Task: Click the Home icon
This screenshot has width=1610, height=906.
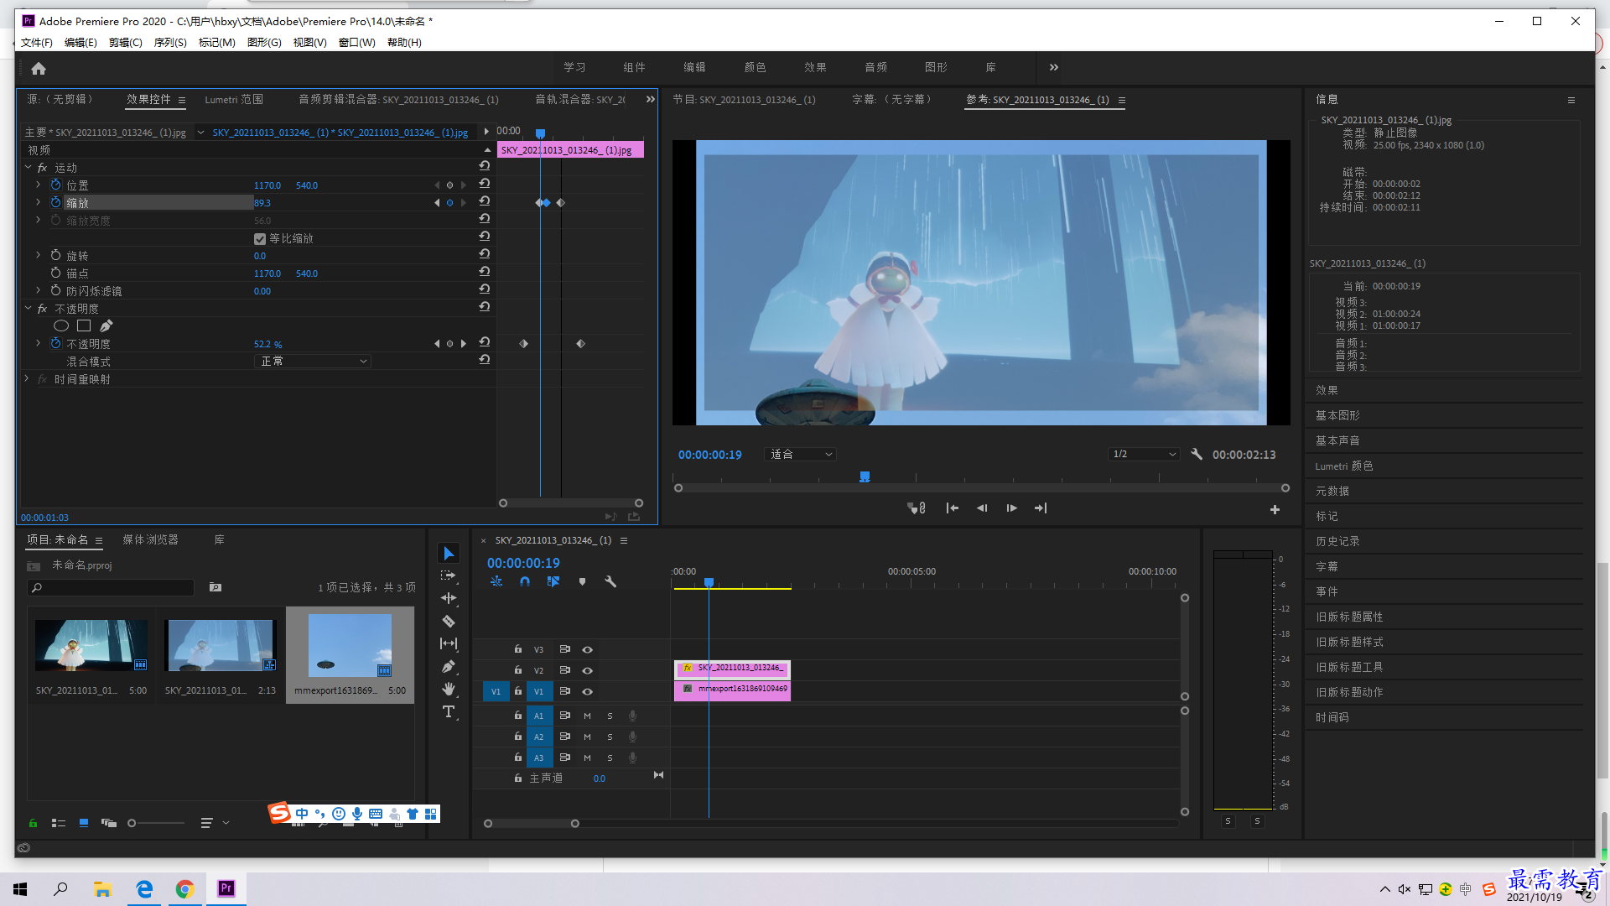Action: [x=39, y=69]
